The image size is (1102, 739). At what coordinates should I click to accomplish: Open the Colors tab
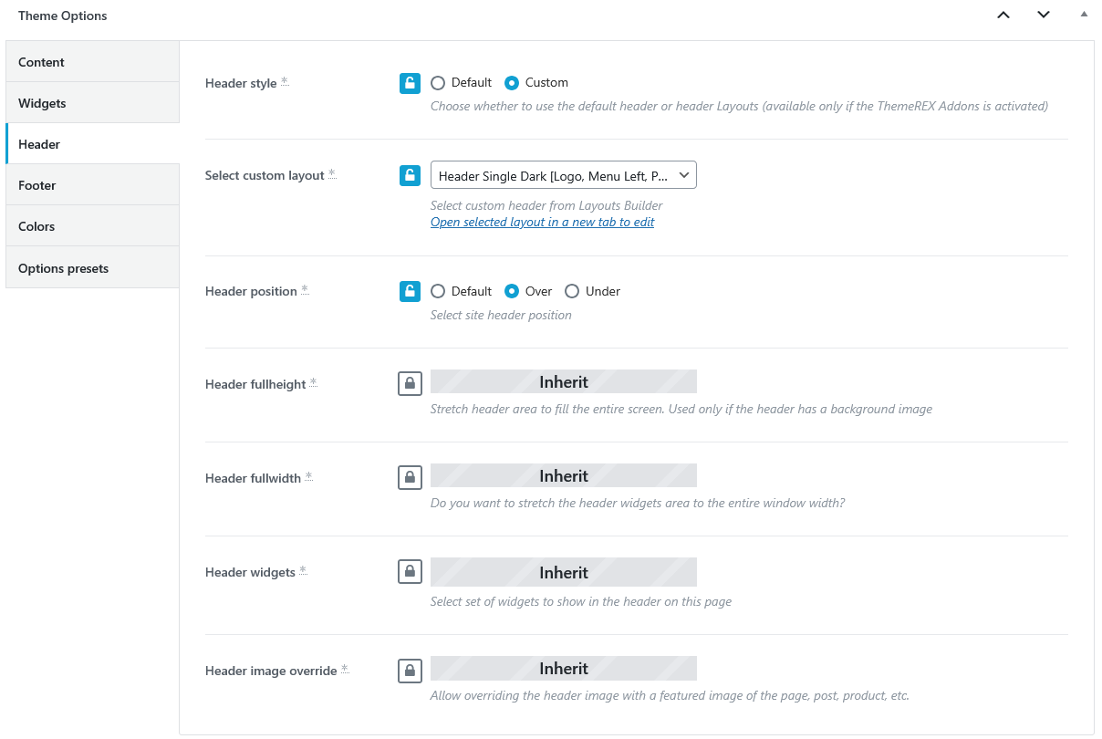pos(92,226)
